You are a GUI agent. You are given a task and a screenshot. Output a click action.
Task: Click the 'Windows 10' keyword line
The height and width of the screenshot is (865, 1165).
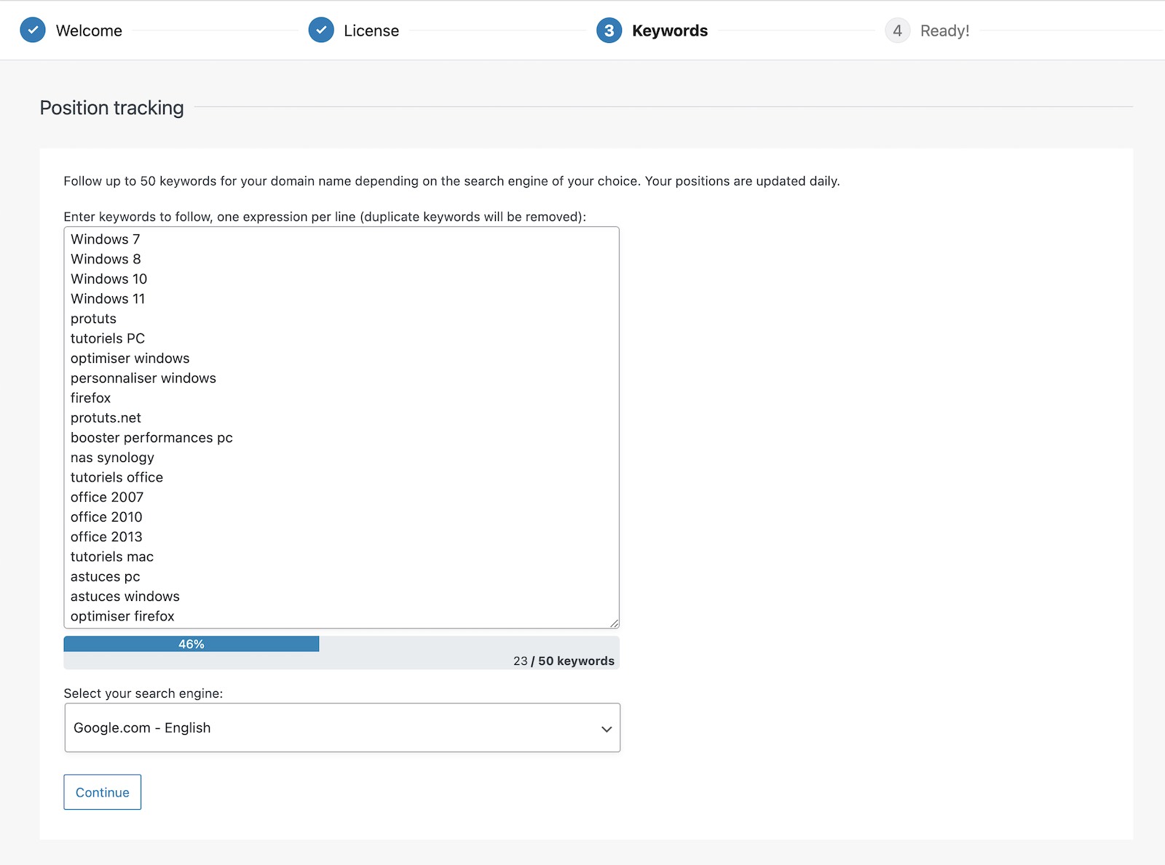[x=108, y=279]
